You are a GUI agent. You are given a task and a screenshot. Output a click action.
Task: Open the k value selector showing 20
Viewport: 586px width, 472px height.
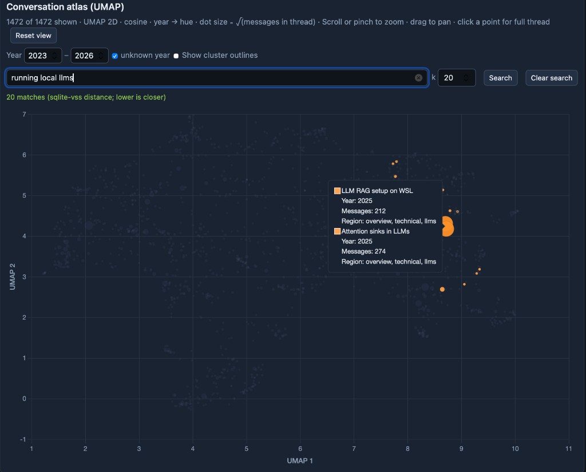[x=452, y=78]
